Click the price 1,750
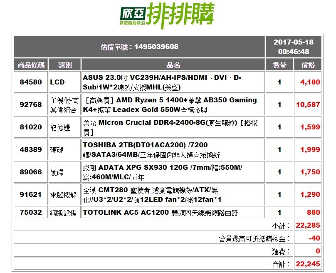The image size is (336, 273). (x=310, y=172)
